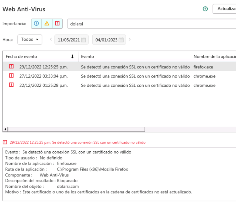
Task: Click the horizontal scrollbar left arrow
Action: point(5,129)
